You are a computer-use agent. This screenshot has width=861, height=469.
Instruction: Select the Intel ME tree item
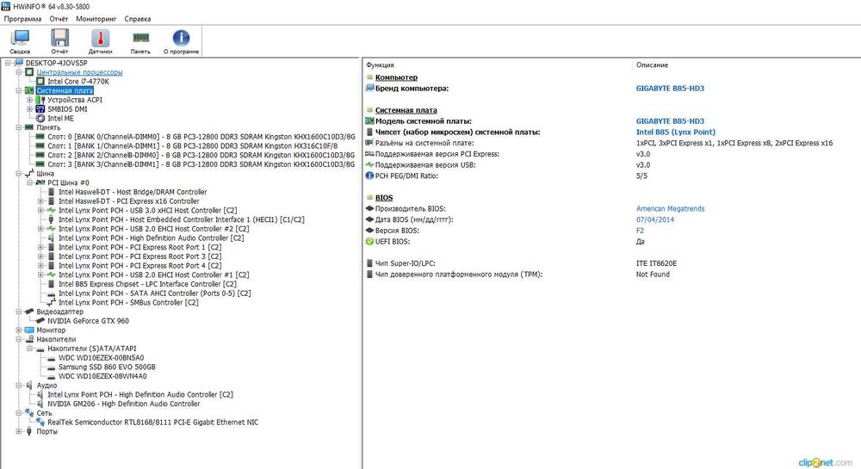coord(60,119)
